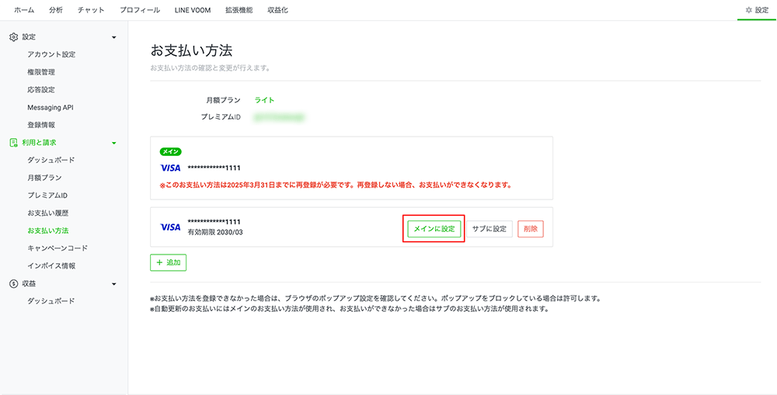777x395 pixels.
Task: Go to お支払い履歴 in the sidebar
Action: click(x=48, y=213)
